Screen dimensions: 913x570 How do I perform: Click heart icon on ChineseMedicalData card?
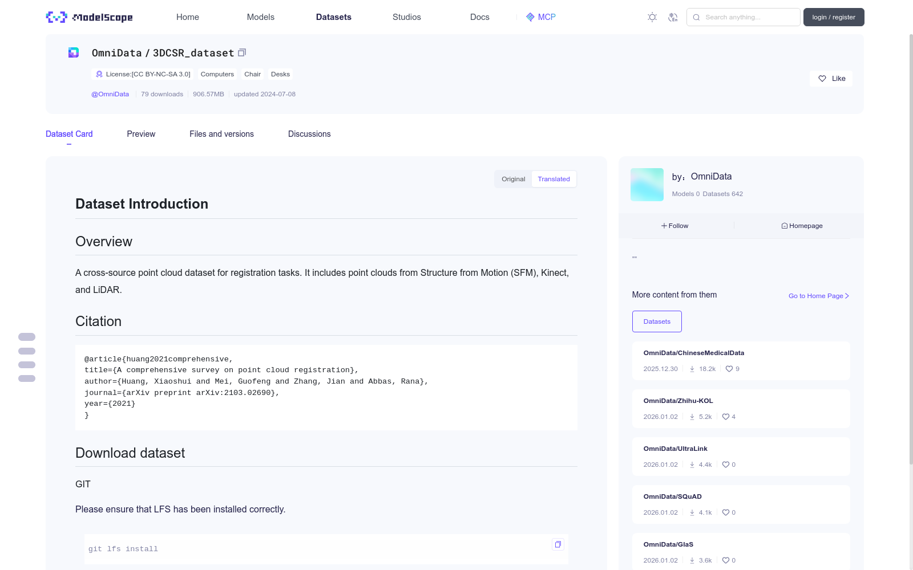tap(729, 369)
